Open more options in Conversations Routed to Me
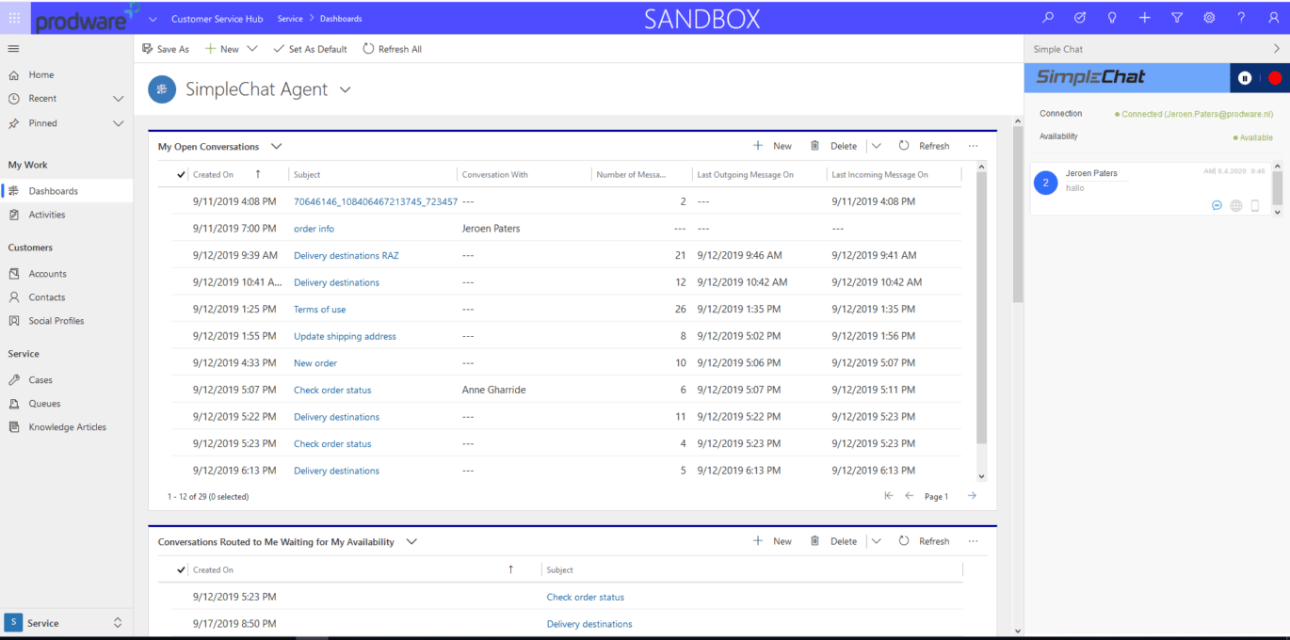This screenshot has height=640, width=1290. 973,541
